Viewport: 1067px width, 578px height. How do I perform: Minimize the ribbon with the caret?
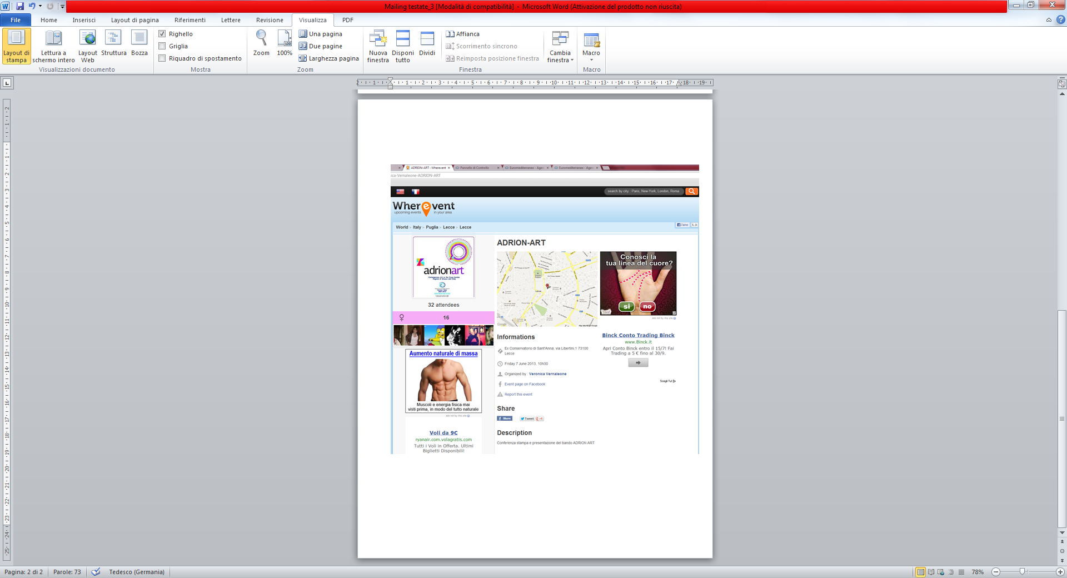click(x=1049, y=20)
